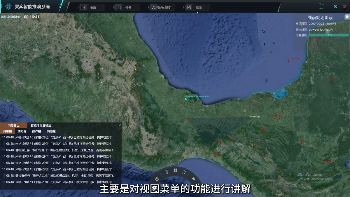Minimize the message output panel

coord(116,125)
